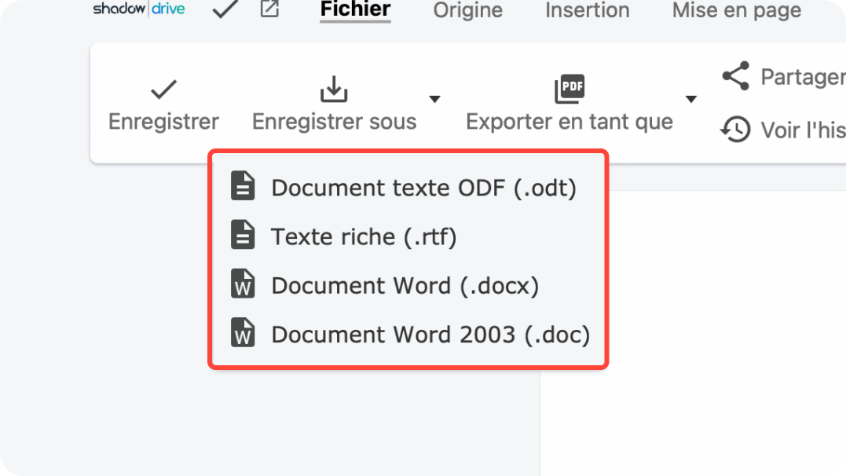Click the PDF icon above Exporter en tant que
This screenshot has height=476, width=846.
click(x=569, y=90)
